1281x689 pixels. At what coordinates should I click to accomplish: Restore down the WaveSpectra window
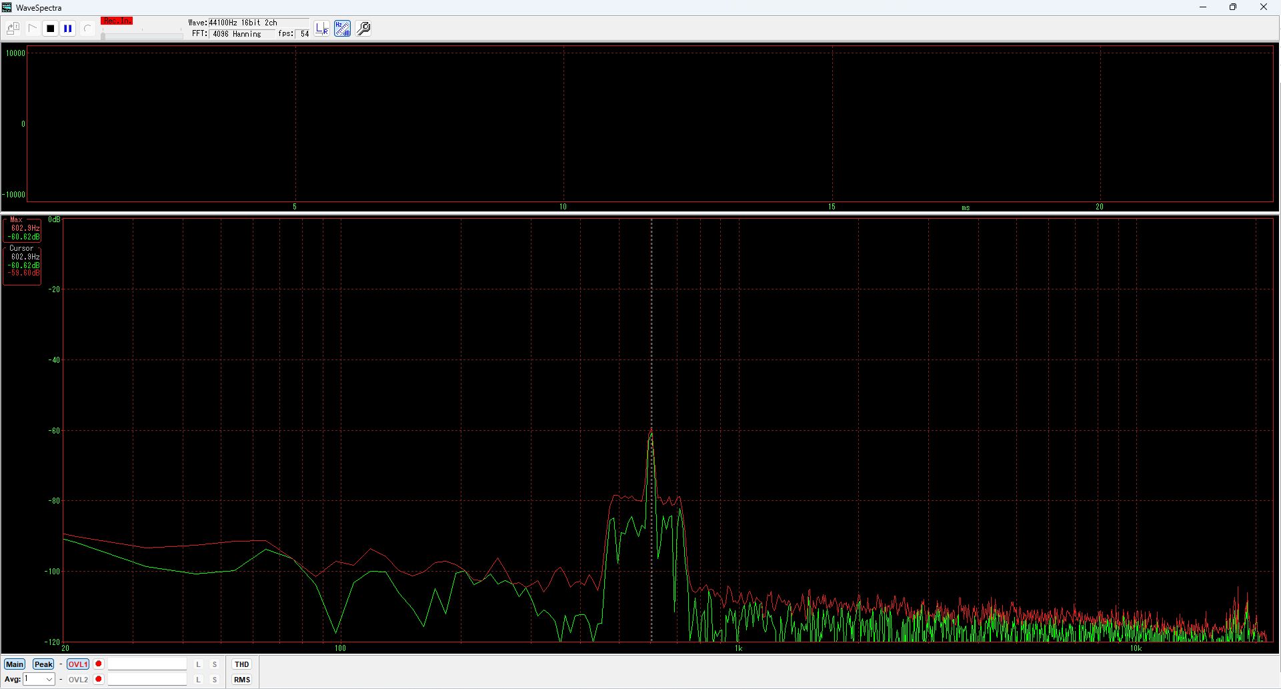coord(1233,7)
